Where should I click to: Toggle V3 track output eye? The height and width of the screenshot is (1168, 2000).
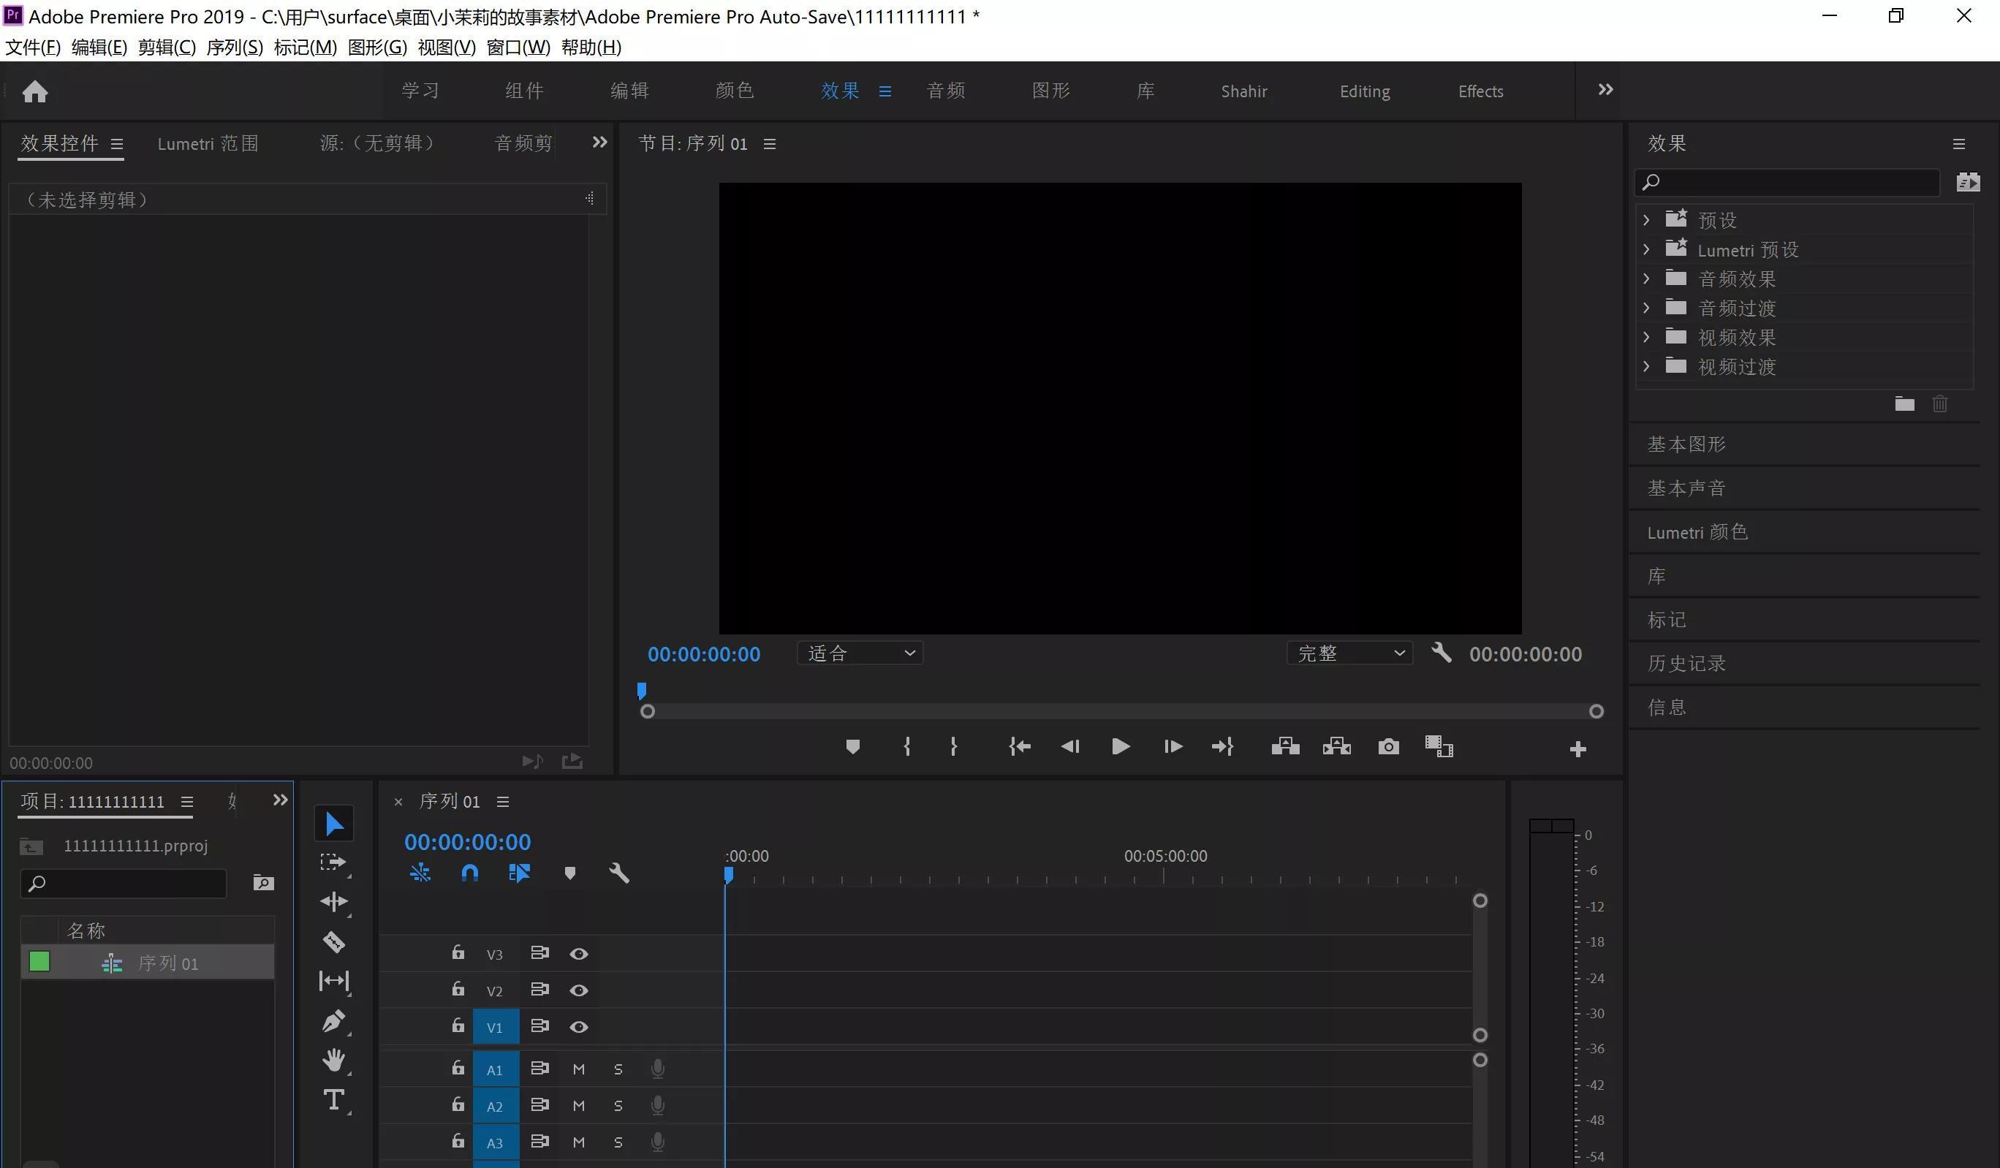(578, 954)
